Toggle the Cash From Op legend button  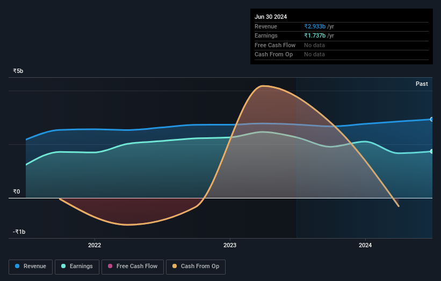pyautogui.click(x=196, y=267)
